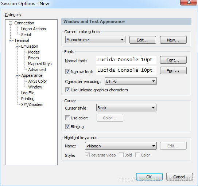
Task: Select Logon Actions category
Action: tap(33, 29)
